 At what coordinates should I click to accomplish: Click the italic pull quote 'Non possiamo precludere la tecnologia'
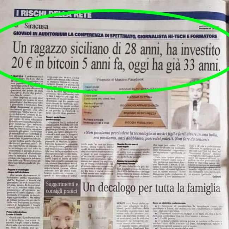coord(151,136)
